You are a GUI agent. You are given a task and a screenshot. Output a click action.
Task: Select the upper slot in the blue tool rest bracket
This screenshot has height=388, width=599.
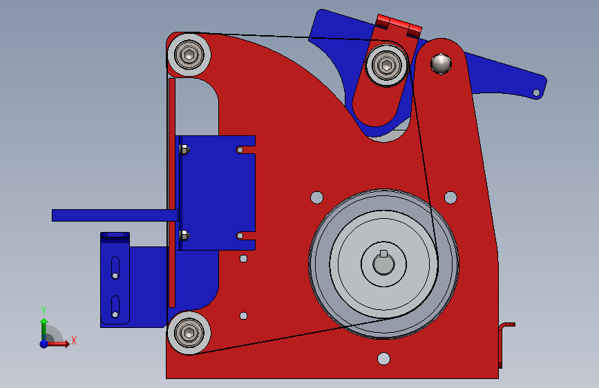pos(115,268)
